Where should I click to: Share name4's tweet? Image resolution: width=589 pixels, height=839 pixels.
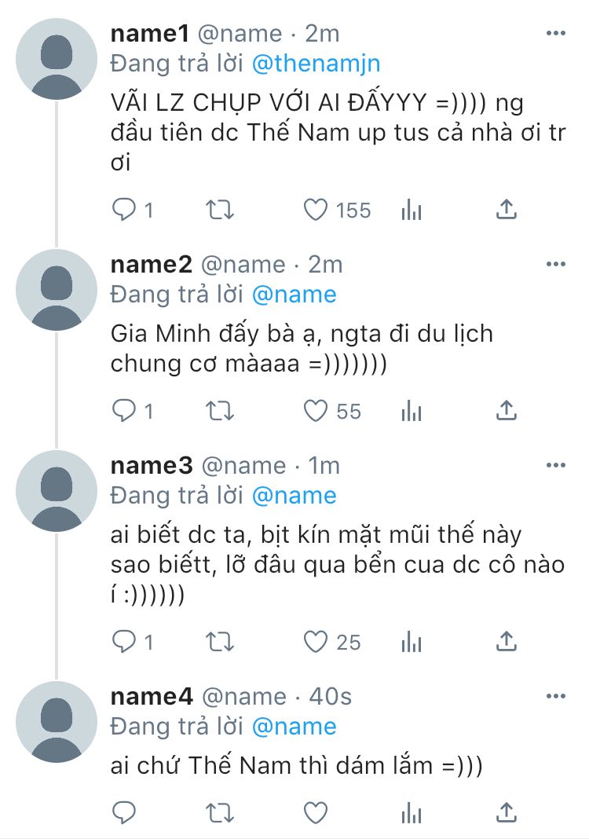tap(507, 810)
